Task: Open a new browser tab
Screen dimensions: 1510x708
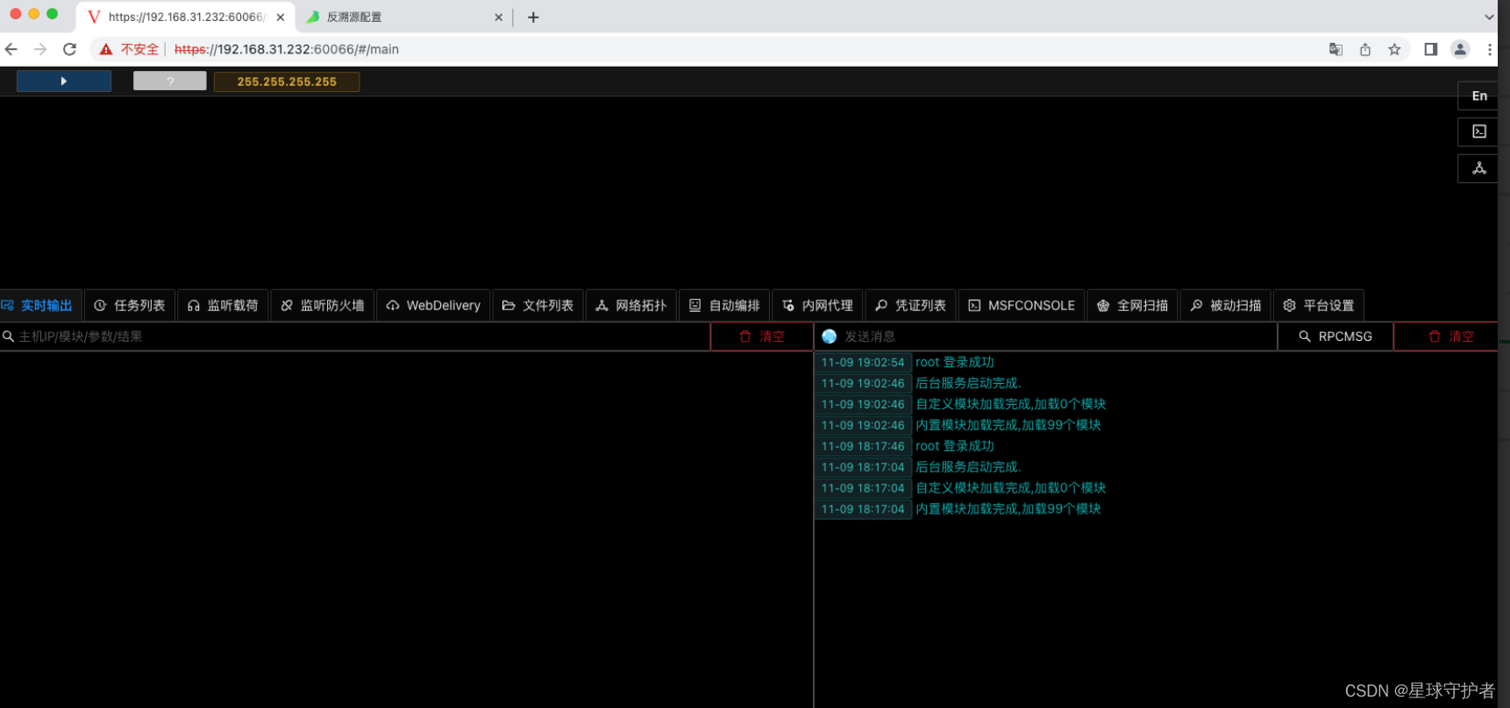Action: pos(533,17)
